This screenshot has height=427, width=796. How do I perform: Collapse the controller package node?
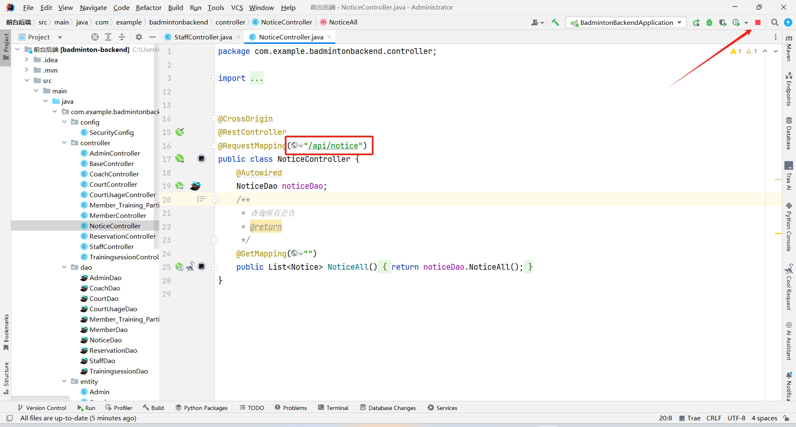tap(64, 143)
